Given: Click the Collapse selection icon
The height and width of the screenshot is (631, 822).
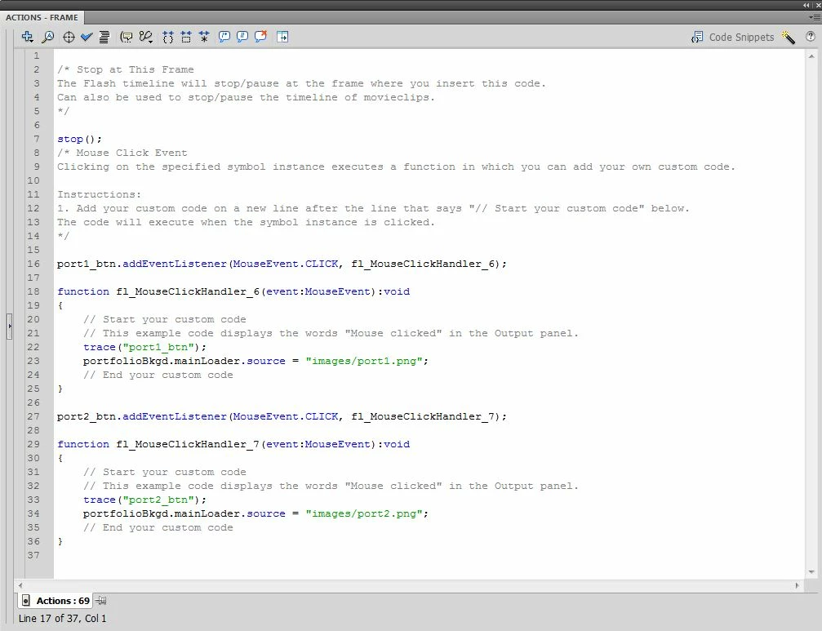Looking at the screenshot, I should [x=185, y=37].
